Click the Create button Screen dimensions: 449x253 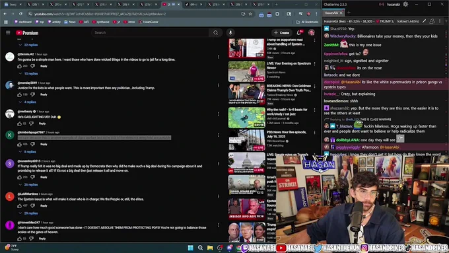point(281,32)
